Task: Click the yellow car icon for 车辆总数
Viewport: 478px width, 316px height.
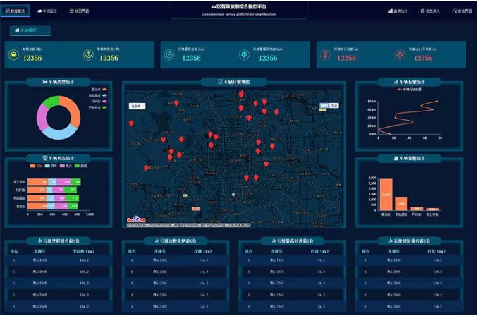Action: pos(13,55)
